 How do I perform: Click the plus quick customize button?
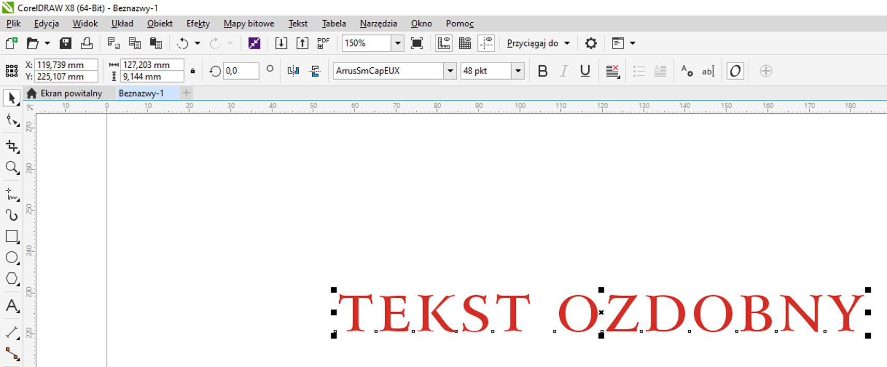tap(766, 71)
